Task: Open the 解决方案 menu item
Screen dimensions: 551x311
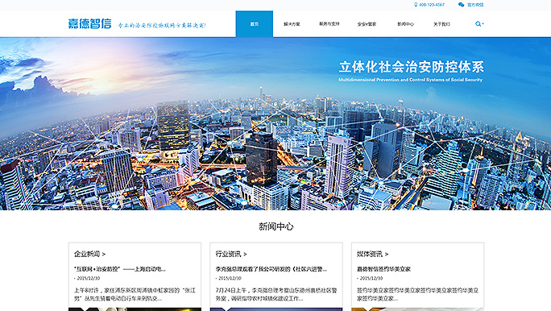Action: click(x=292, y=24)
